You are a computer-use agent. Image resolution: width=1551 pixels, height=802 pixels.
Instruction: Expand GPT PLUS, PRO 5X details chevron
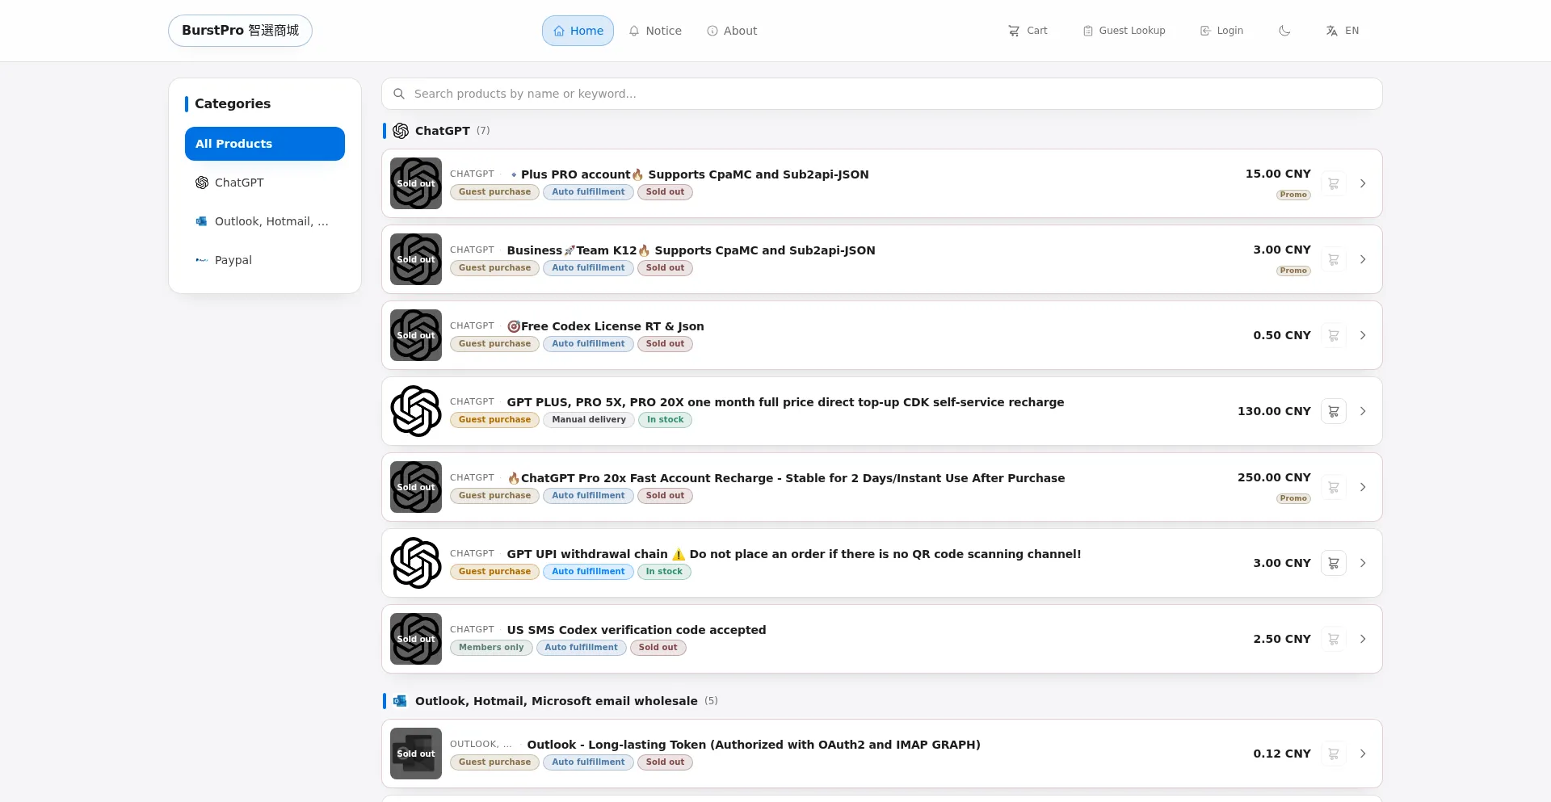tap(1363, 411)
